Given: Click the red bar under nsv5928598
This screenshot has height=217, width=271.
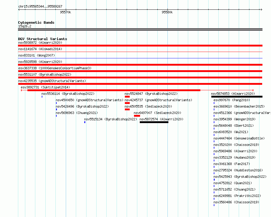Looking at the screenshot, I should (140, 65).
